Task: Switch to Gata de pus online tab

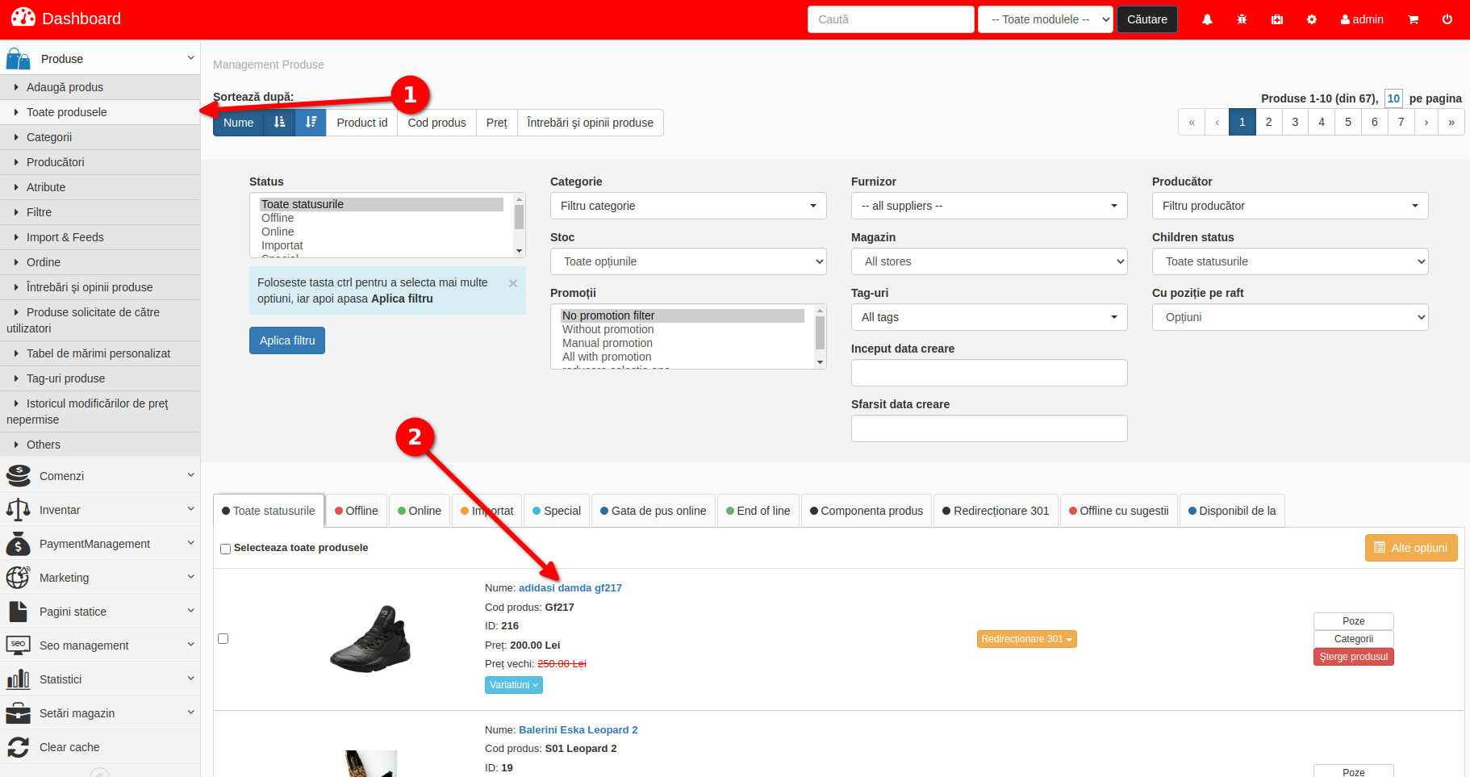Action: (654, 511)
